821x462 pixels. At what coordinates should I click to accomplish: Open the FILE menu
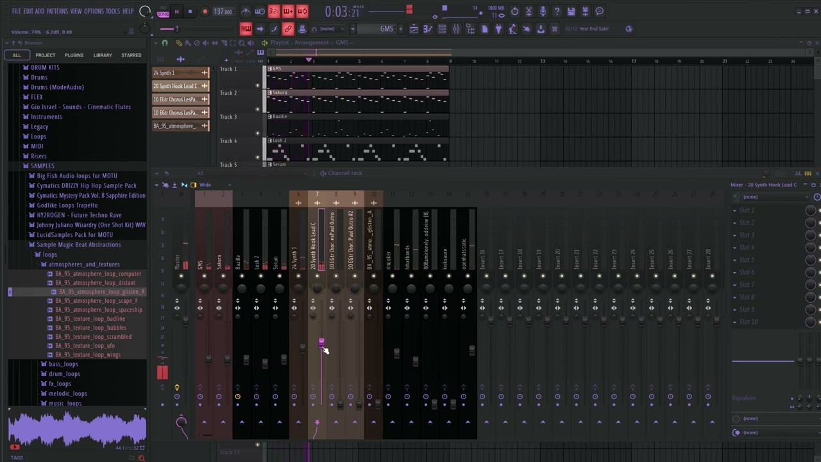click(16, 12)
